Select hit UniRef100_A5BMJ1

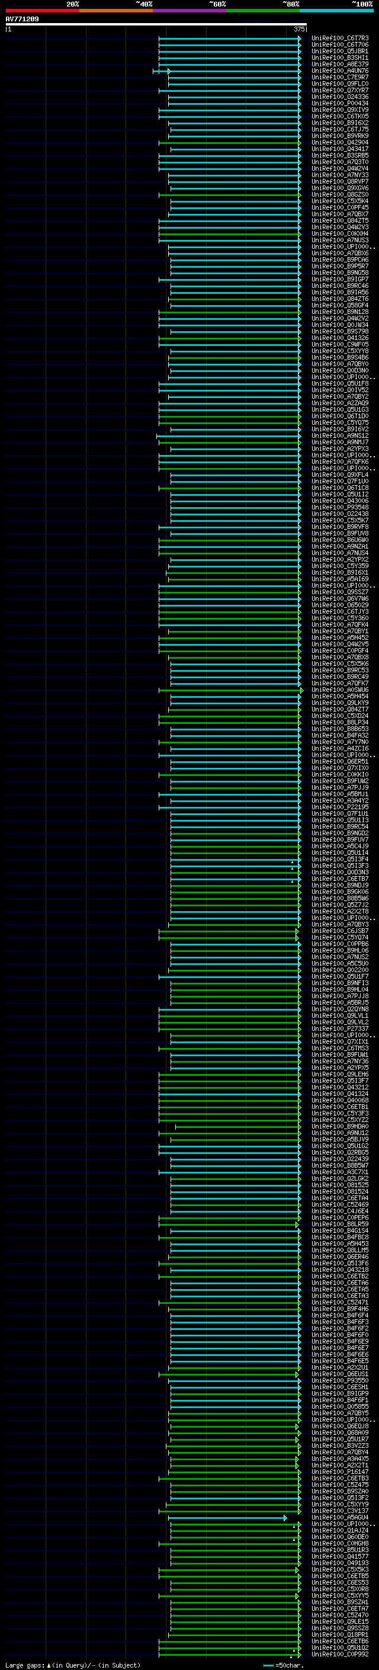click(x=339, y=794)
